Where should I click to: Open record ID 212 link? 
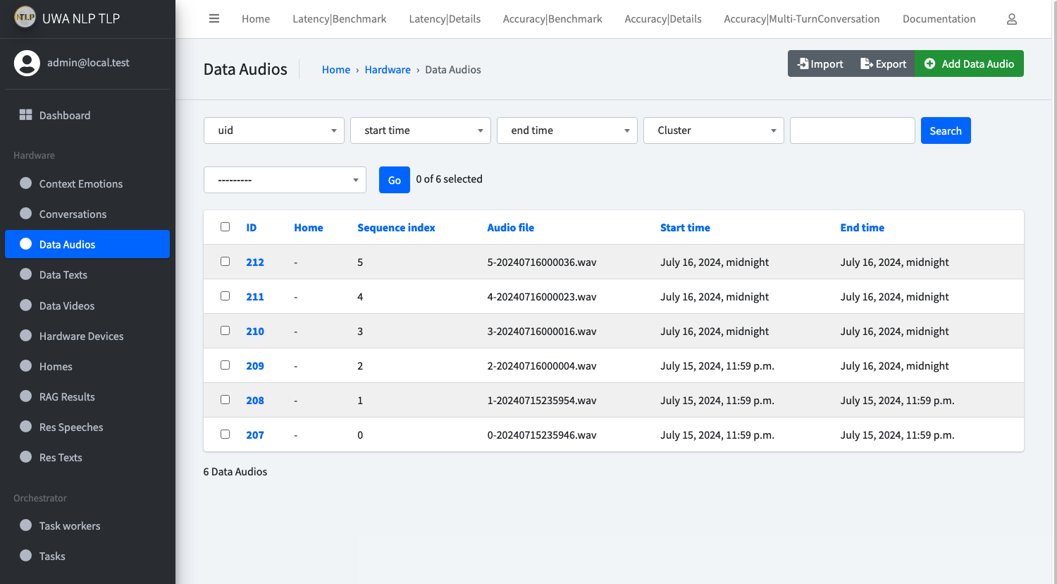[255, 262]
